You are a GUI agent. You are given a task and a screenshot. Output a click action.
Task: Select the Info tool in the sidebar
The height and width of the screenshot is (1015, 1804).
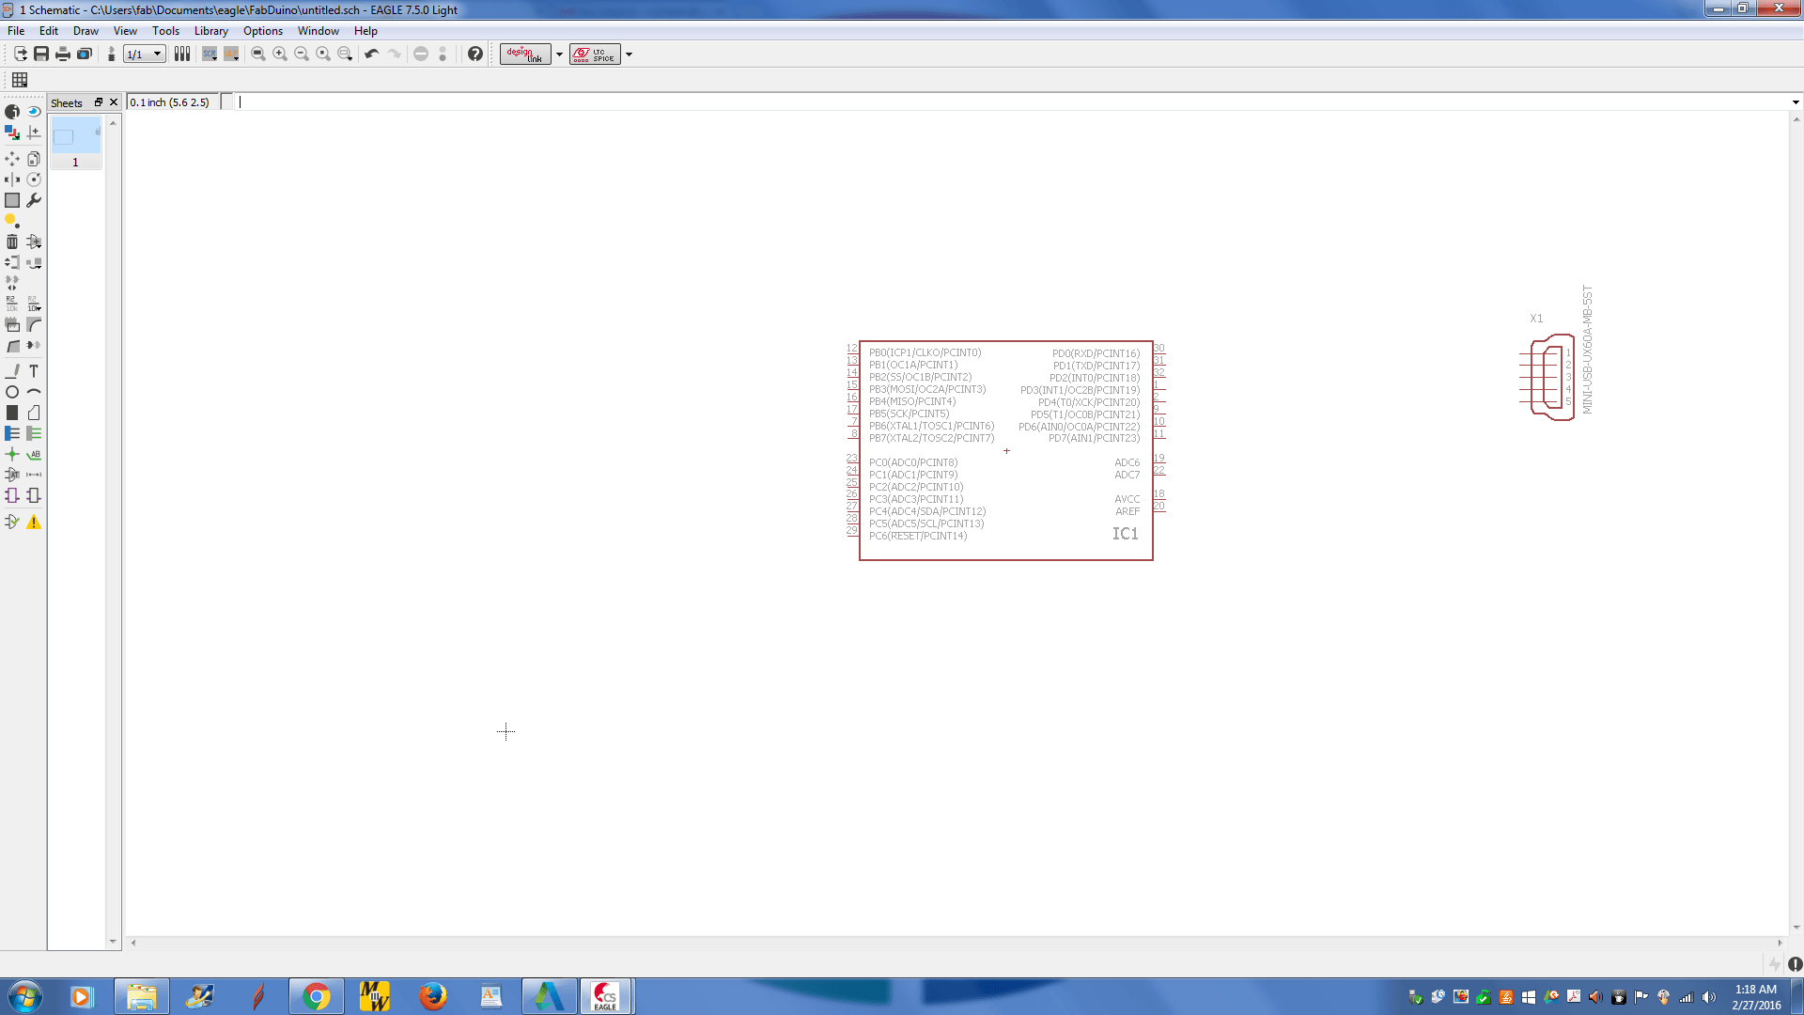12,112
